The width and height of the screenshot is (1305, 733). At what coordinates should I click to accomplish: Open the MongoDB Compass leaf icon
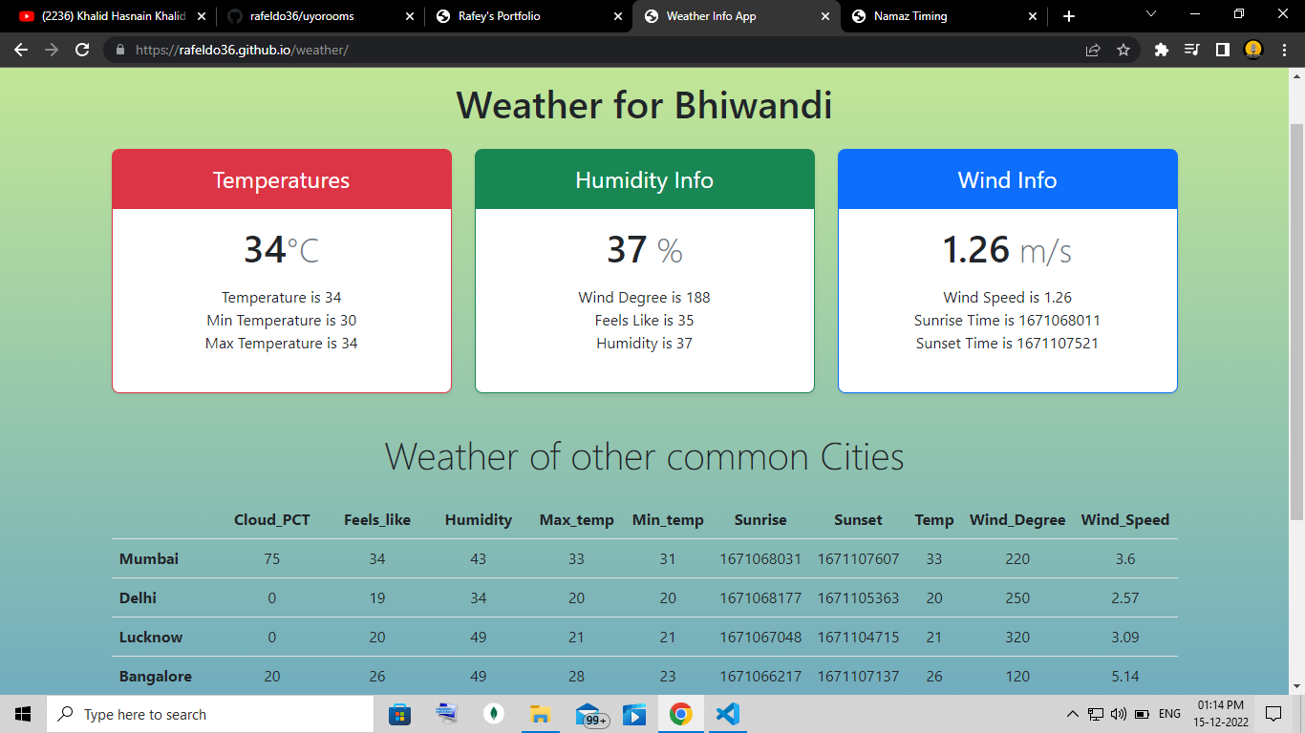coord(494,714)
